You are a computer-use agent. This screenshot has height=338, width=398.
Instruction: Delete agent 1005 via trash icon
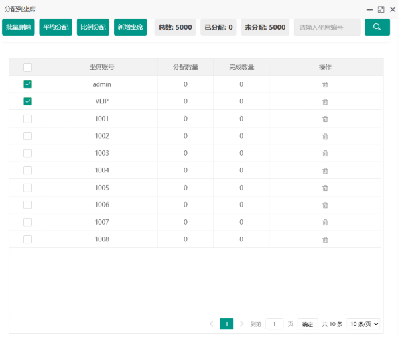tap(325, 188)
